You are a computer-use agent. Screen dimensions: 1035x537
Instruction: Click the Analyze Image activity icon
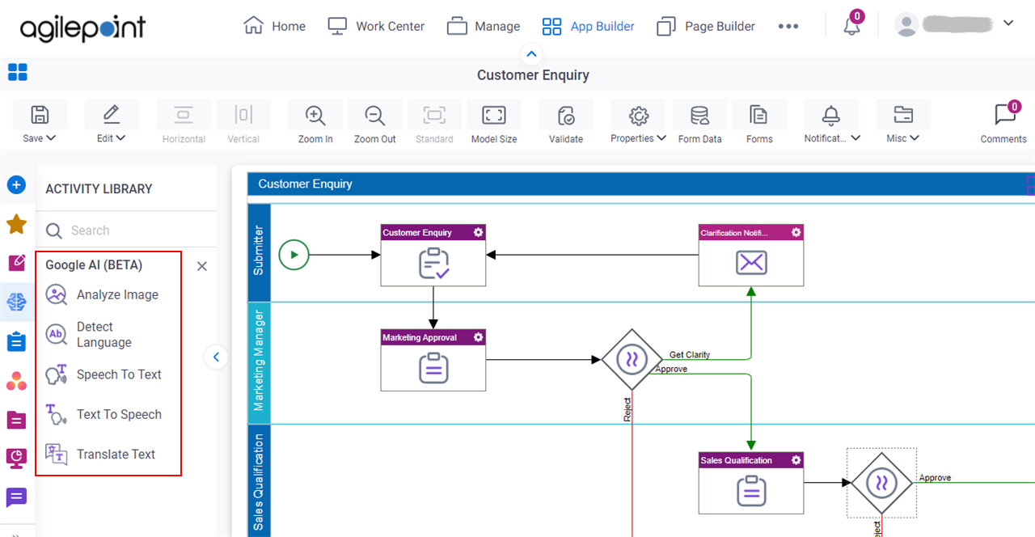pos(57,294)
